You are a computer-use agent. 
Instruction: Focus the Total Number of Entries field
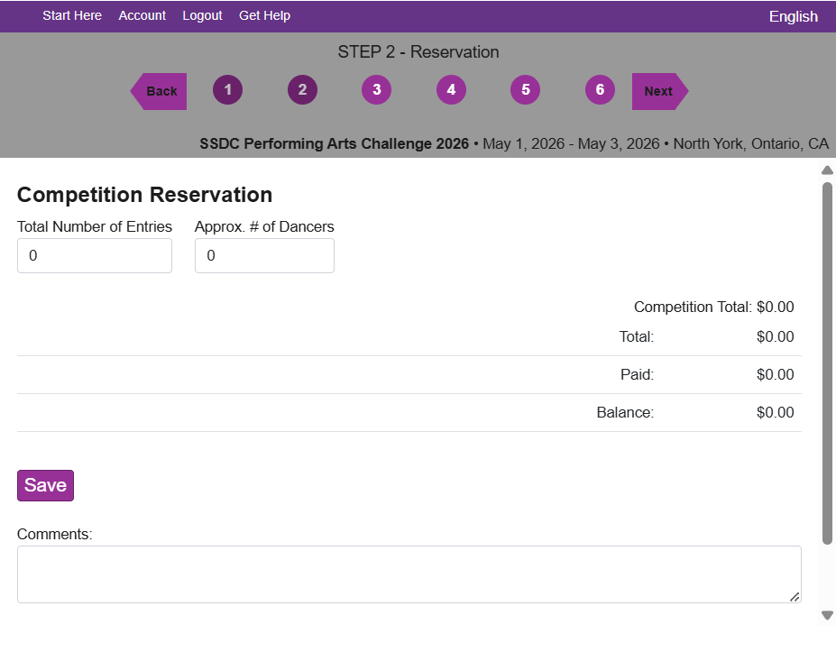pyautogui.click(x=95, y=256)
